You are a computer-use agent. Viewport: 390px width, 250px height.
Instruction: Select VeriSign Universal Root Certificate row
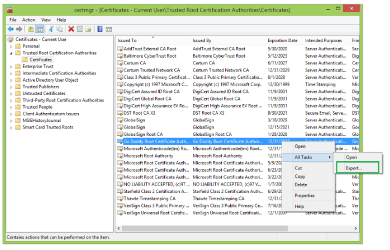coord(237,213)
